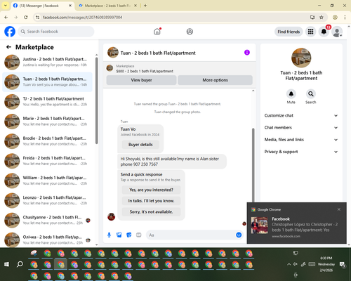Open the account avatar menu
Image resolution: width=351 pixels, height=281 pixels.
click(337, 32)
